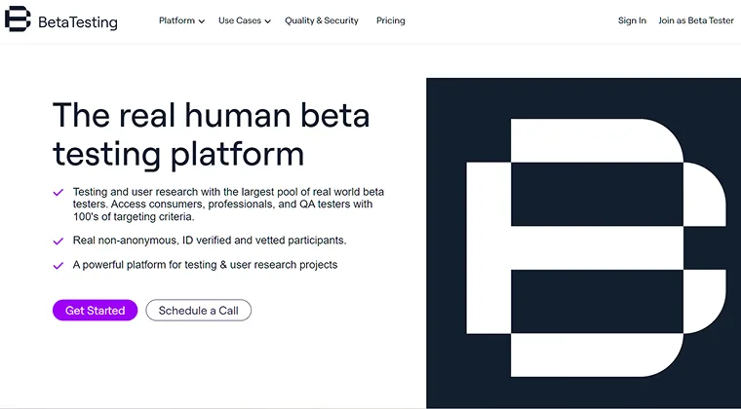Click the purple Get Started button
741x409 pixels.
[x=95, y=311]
